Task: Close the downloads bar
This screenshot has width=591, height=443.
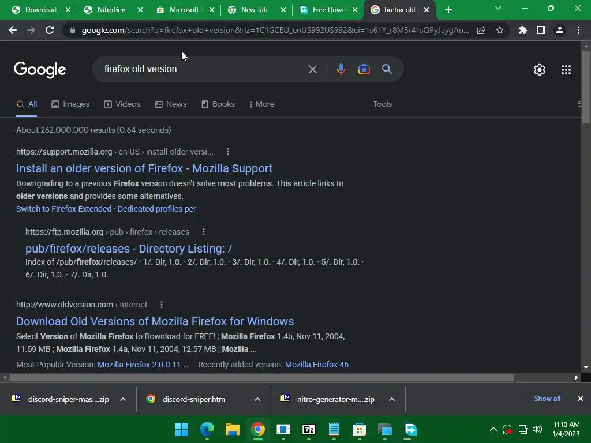Action: (x=581, y=399)
